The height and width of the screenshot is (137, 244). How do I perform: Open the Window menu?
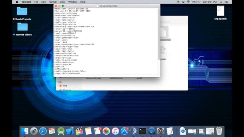point(73,2)
